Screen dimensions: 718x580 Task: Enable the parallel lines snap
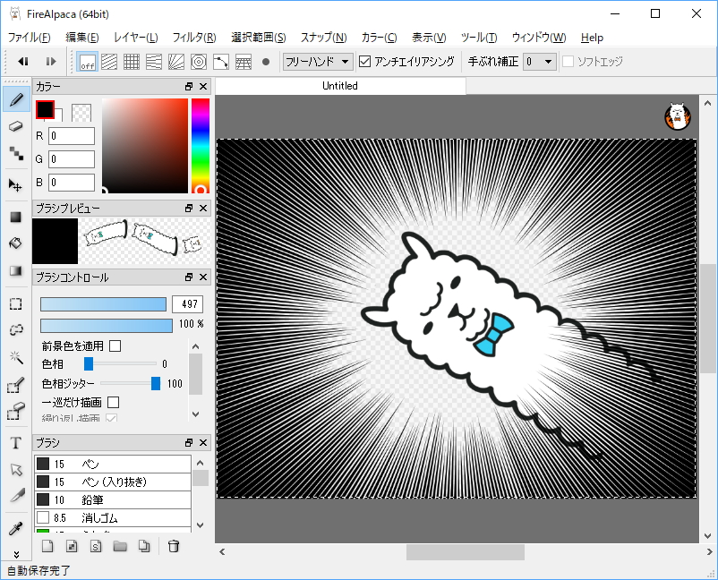(109, 62)
